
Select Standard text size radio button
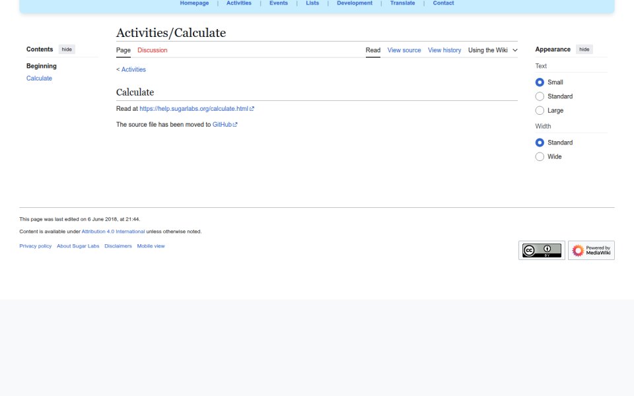pos(540,96)
